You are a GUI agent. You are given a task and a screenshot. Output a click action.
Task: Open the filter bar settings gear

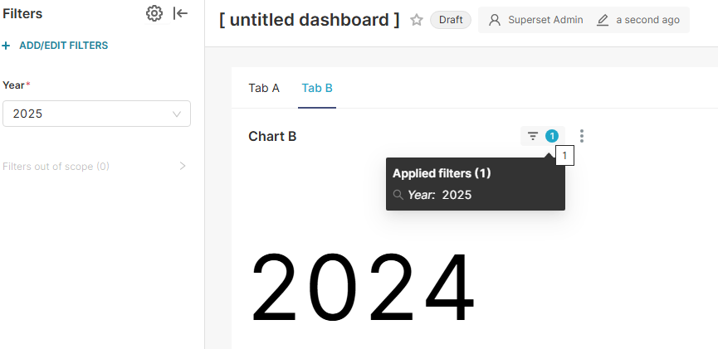coord(154,13)
